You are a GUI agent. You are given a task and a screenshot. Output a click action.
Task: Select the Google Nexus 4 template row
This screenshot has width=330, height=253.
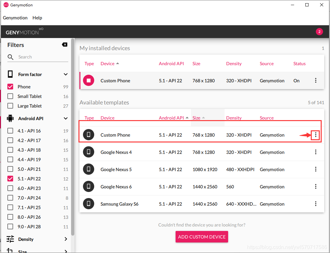point(202,152)
